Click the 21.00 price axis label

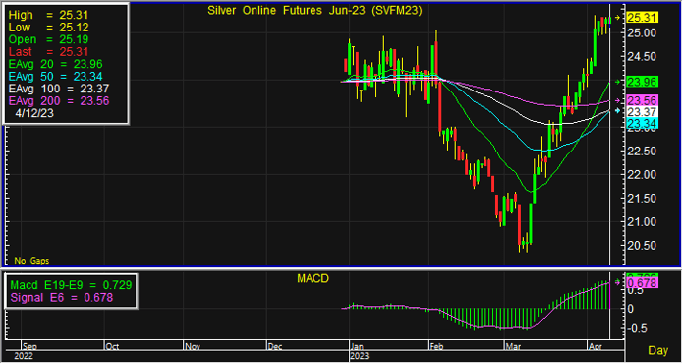click(643, 222)
